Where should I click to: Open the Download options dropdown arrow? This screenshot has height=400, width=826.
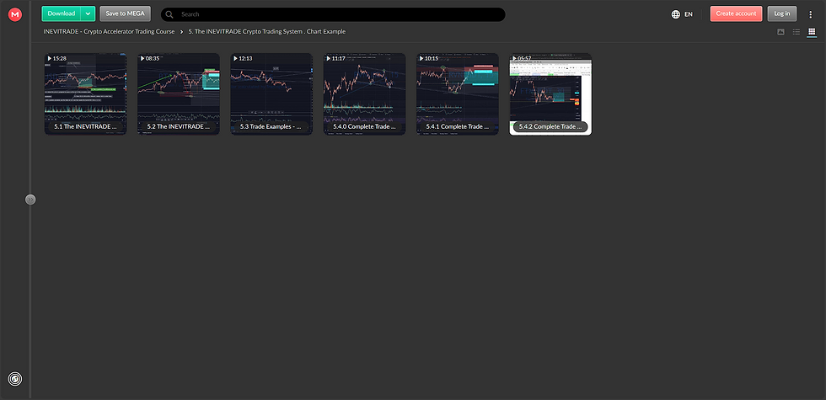[x=88, y=13]
